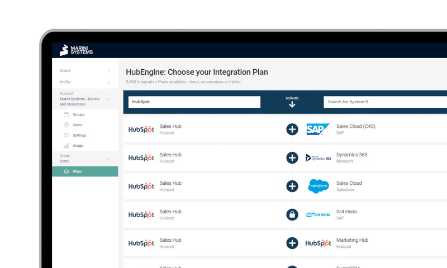Click the Plans layers icon
Viewport: 447px width, 268px height.
click(66, 171)
